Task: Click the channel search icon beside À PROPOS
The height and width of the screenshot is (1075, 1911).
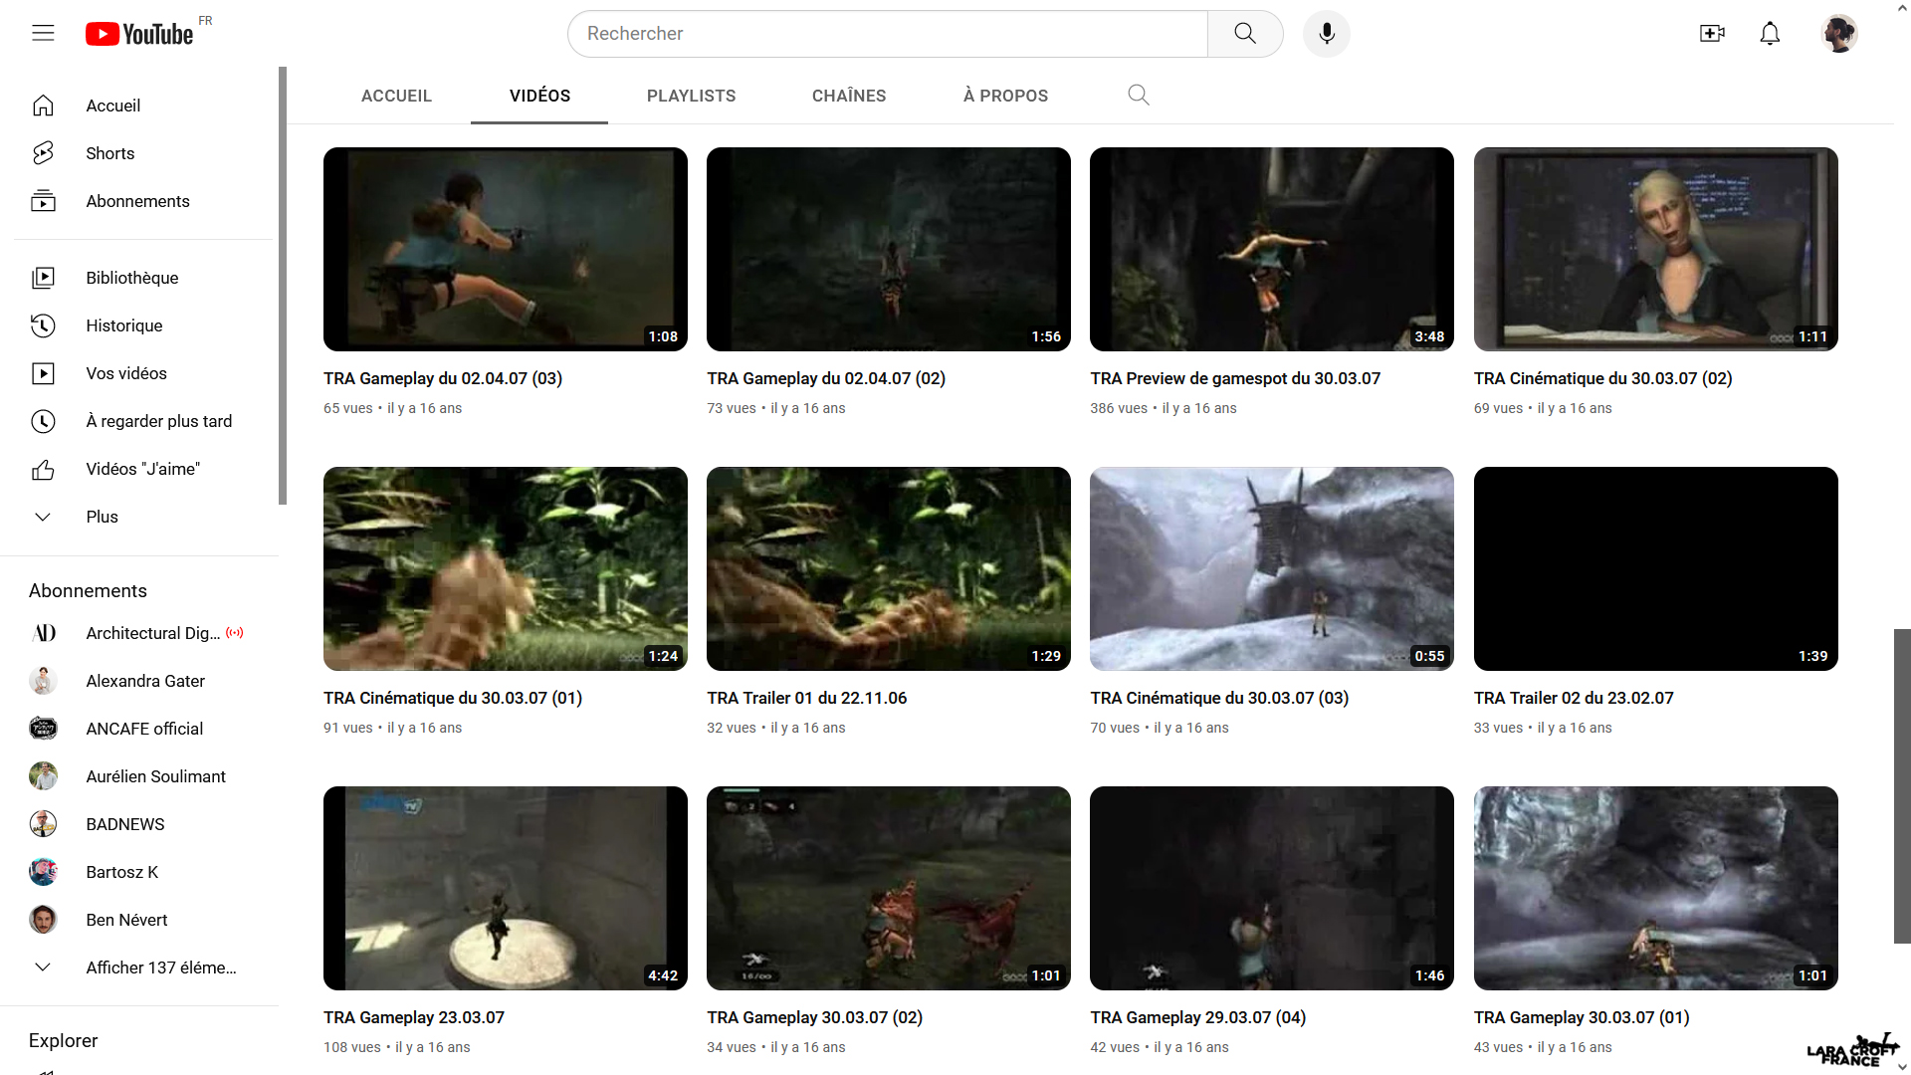Action: click(x=1139, y=96)
